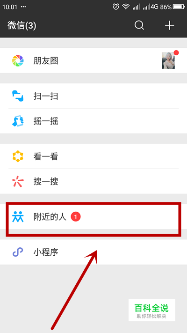Tap the Moments colorful shutter icon

[18, 61]
